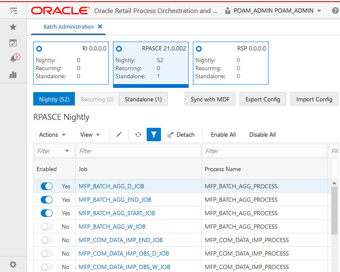Enable the MFP_COM_DATA_IMP_OBS_W_JOB toggle
The image size is (340, 272).
tap(47, 267)
